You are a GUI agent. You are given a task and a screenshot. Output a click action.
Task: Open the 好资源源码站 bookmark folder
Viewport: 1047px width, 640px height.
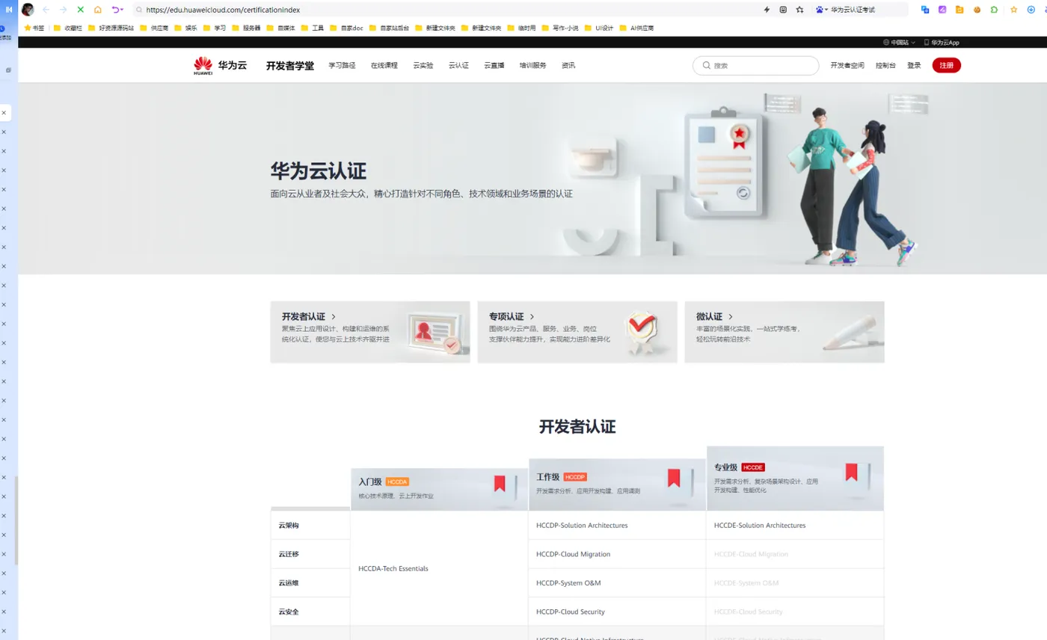tap(111, 28)
